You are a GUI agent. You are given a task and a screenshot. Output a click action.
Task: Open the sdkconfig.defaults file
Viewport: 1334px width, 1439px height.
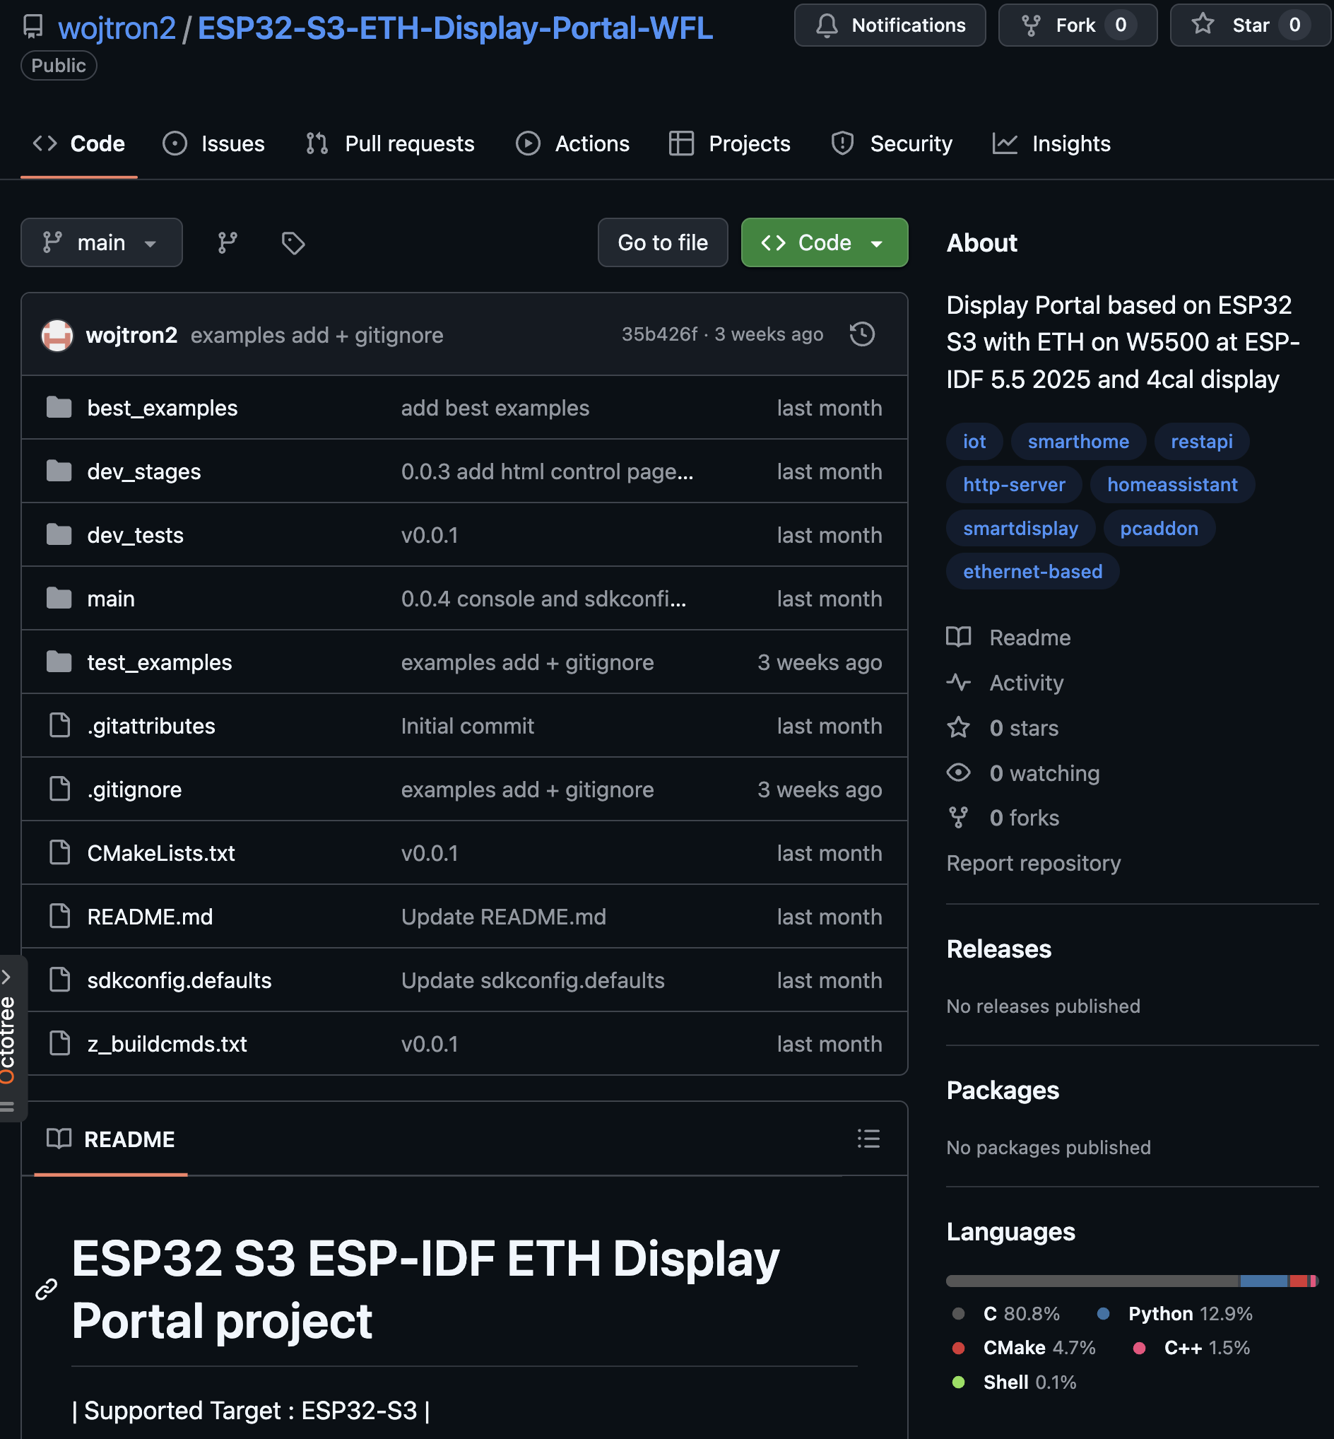tap(179, 980)
